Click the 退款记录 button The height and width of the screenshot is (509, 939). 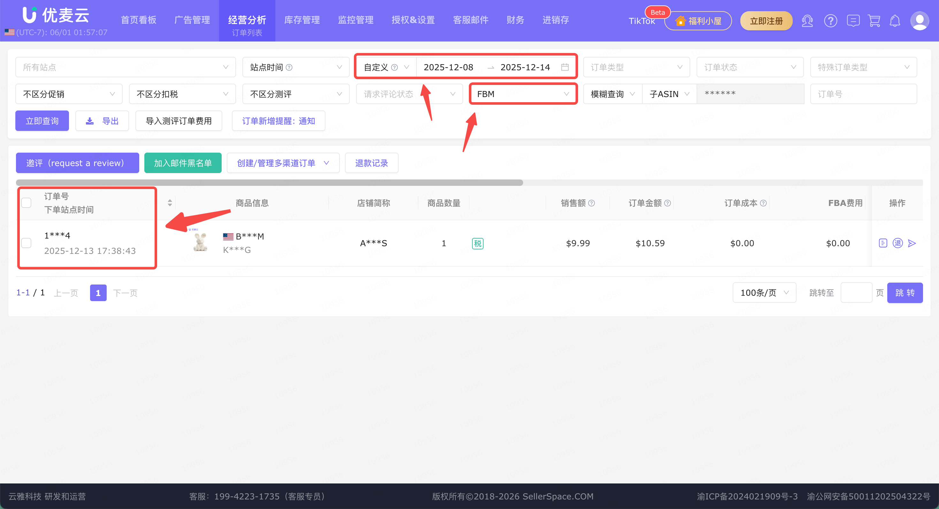371,163
